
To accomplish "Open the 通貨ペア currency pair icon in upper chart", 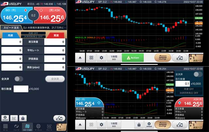I will pos(198,58).
